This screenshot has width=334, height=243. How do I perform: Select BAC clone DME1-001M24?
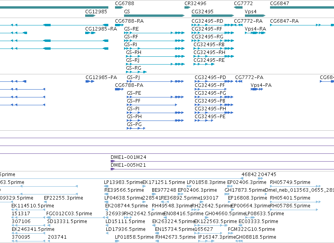[x=128, y=157]
